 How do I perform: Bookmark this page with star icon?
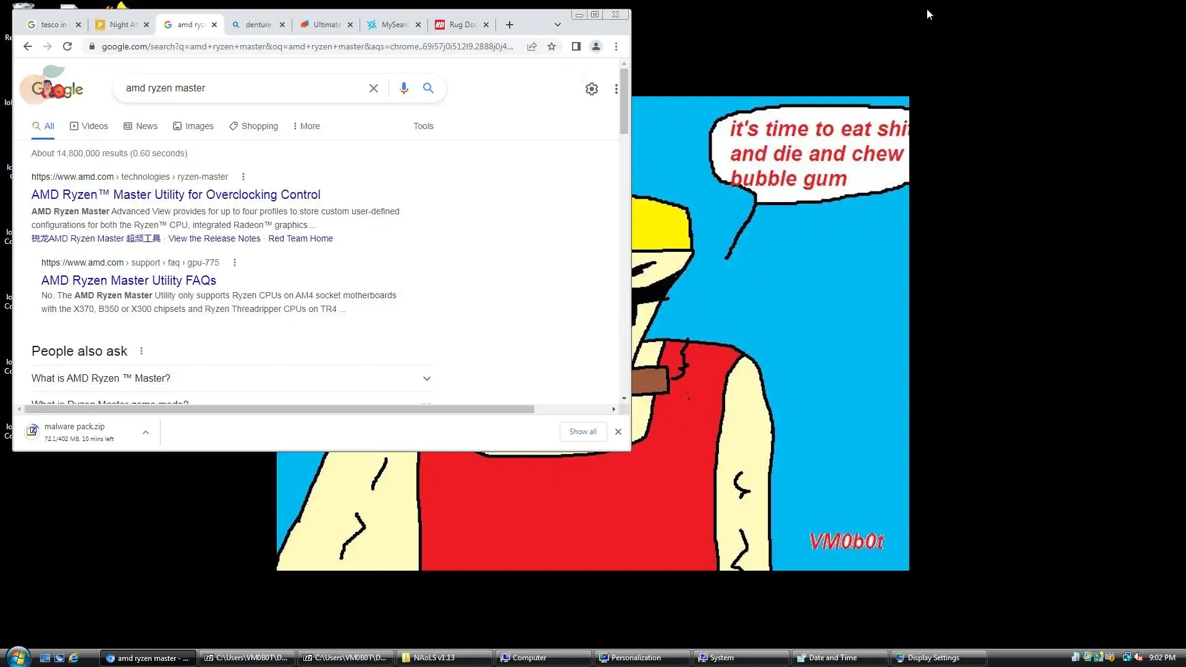[x=552, y=46]
